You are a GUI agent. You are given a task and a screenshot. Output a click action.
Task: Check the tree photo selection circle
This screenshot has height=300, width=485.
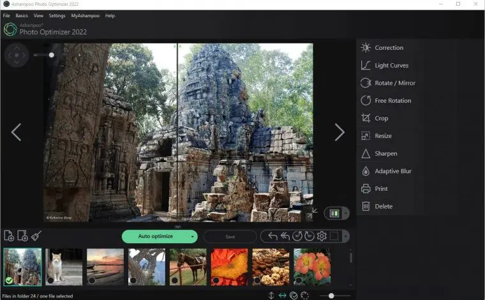pos(133,280)
